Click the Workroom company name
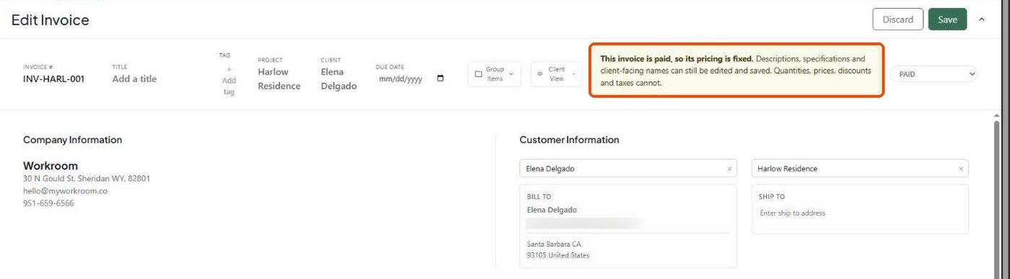The image size is (1010, 279). [50, 165]
